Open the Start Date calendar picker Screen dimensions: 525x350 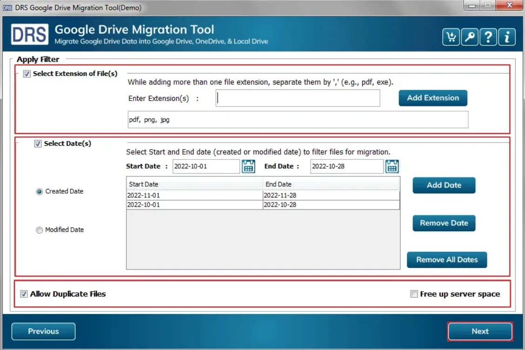point(248,166)
